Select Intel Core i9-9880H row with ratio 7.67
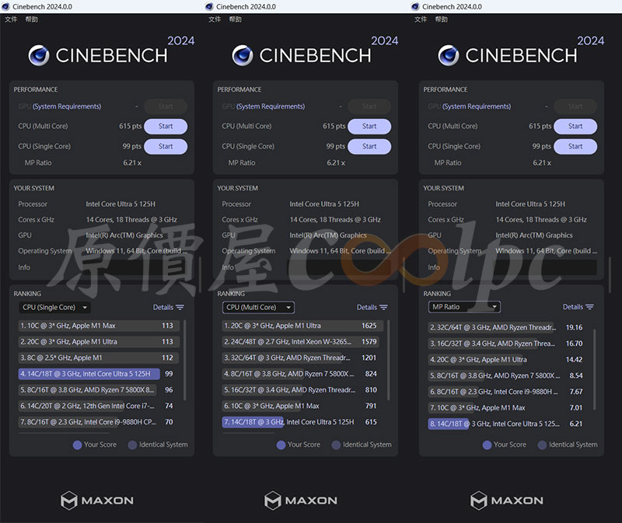622x523 pixels. [x=507, y=392]
